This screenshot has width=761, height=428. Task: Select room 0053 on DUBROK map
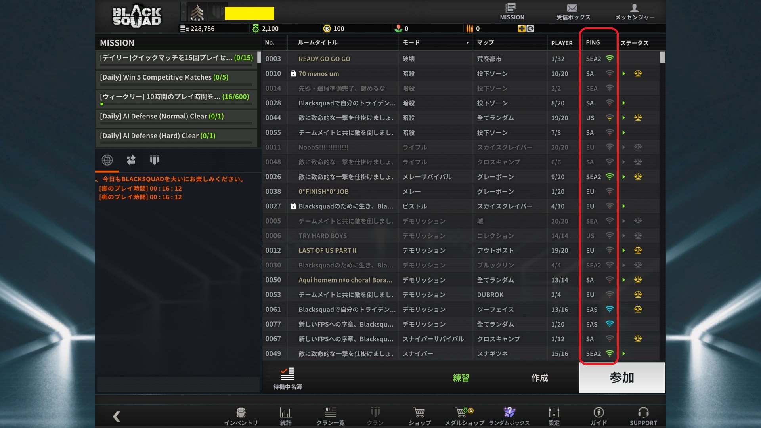pyautogui.click(x=461, y=294)
